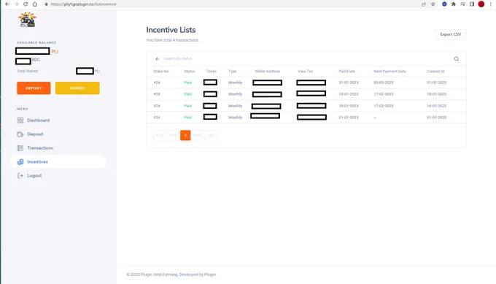
Task: Click the Created At column header
Action: (435, 72)
